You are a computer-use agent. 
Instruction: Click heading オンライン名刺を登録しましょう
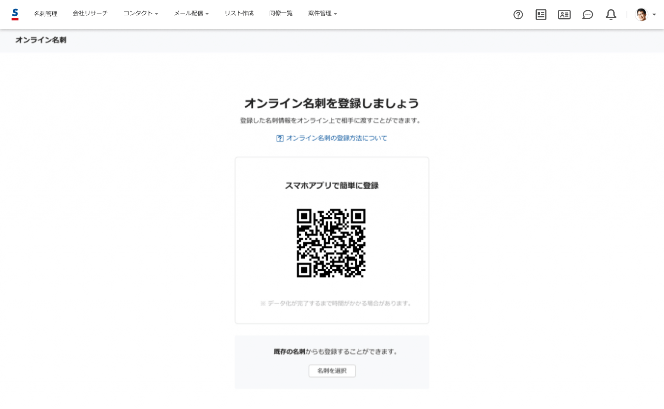click(x=332, y=103)
